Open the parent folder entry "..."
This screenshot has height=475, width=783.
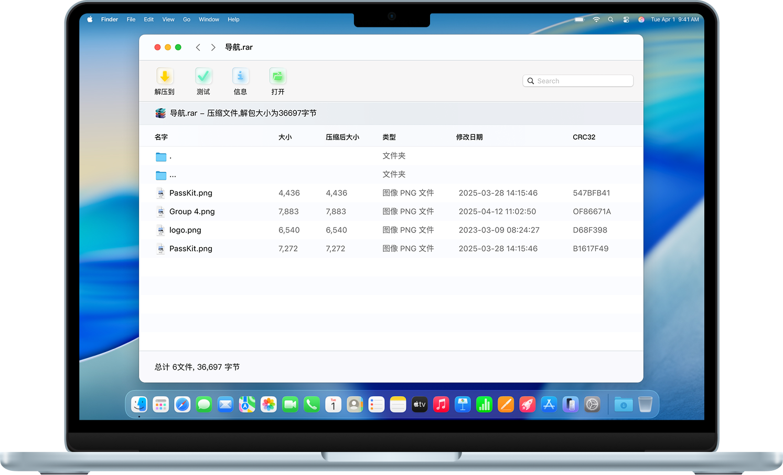173,175
